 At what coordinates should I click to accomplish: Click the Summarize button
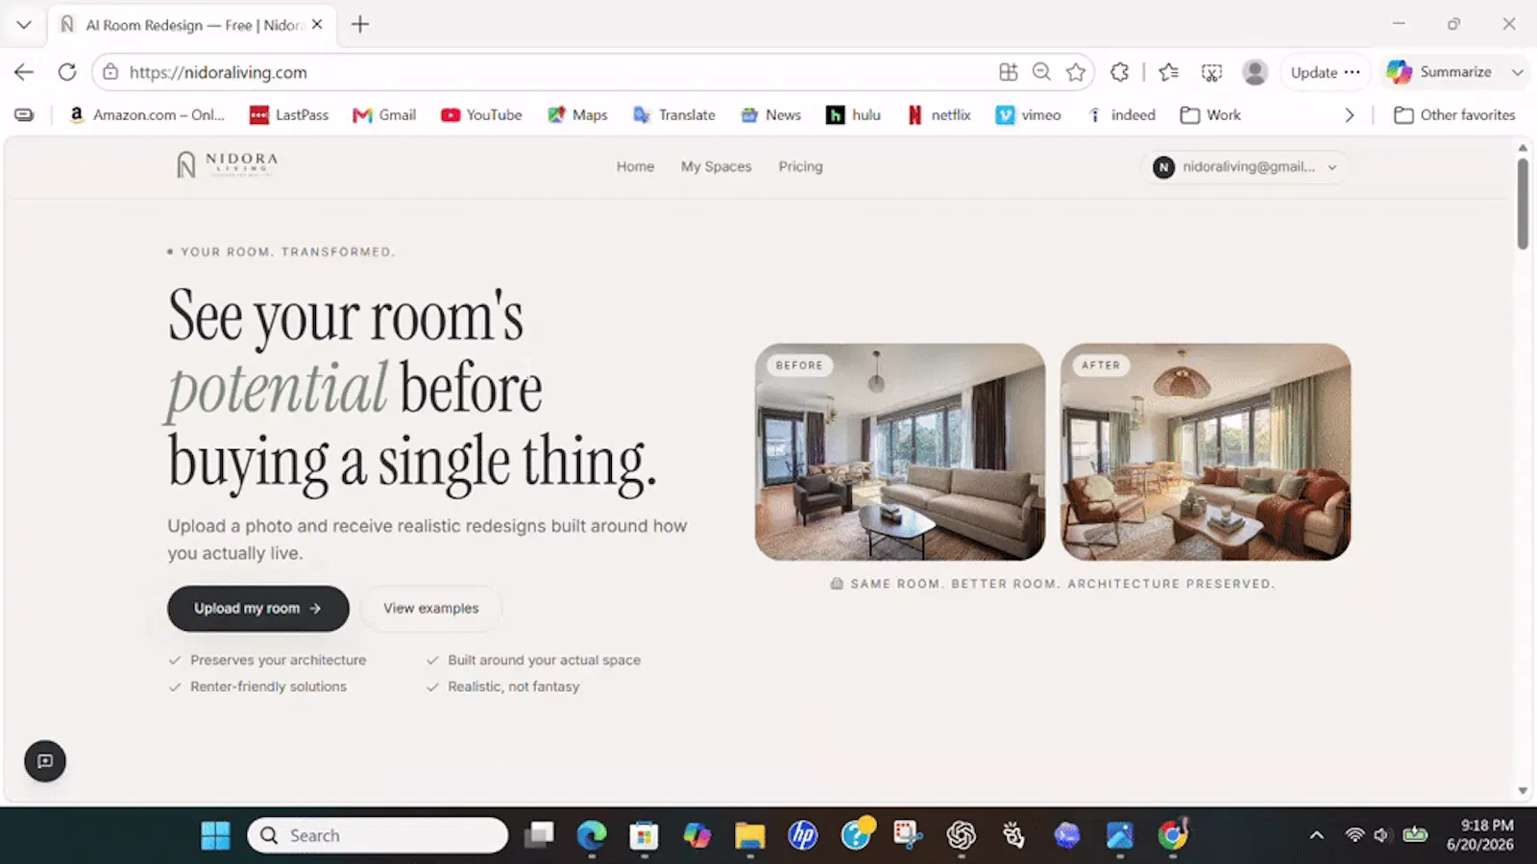click(1441, 72)
